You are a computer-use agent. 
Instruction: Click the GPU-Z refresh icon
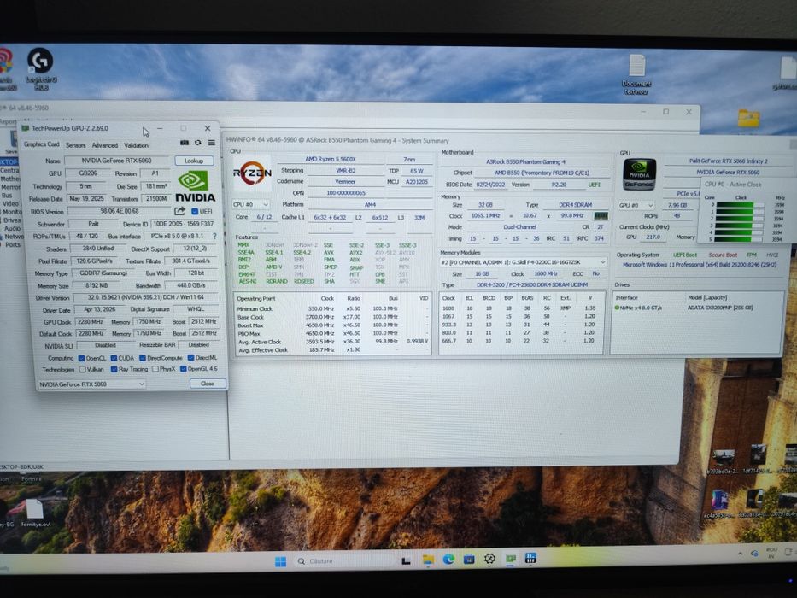pos(197,143)
